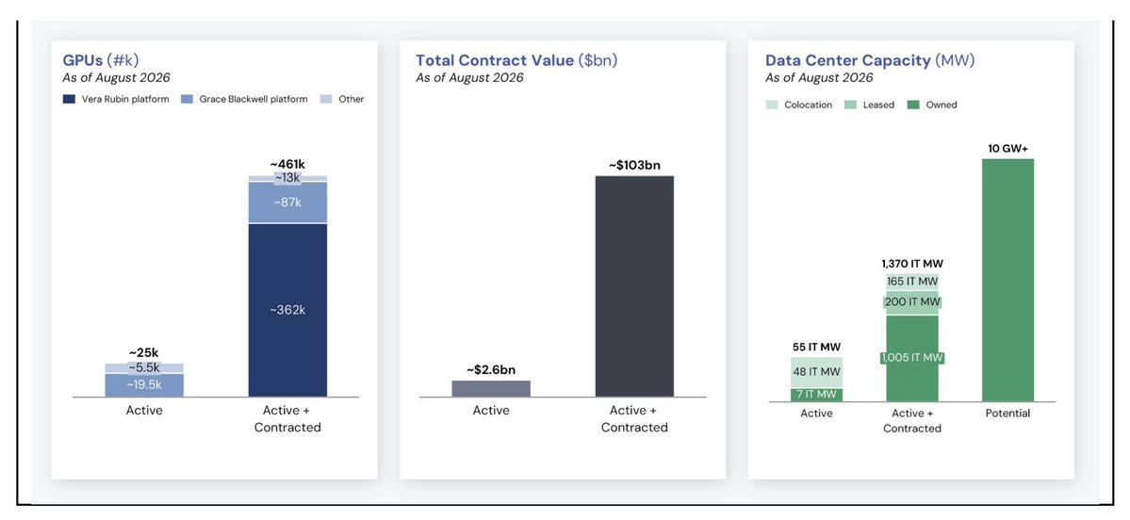Image resolution: width=1130 pixels, height=520 pixels.
Task: Click the Colocation legend swatch
Action: [772, 106]
